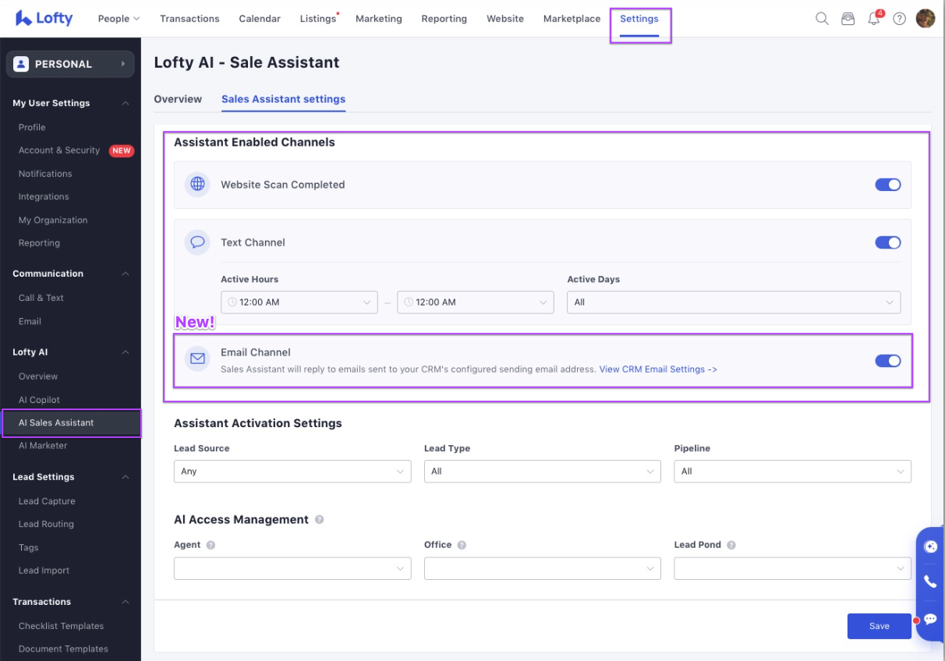Open the Active Days dropdown
The image size is (945, 661).
point(733,302)
